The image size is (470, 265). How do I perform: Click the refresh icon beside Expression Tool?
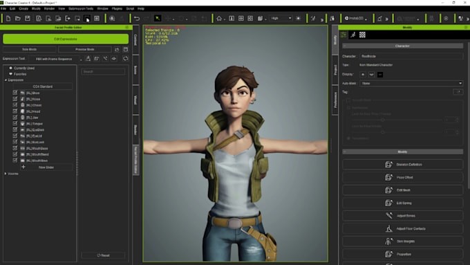click(x=125, y=59)
